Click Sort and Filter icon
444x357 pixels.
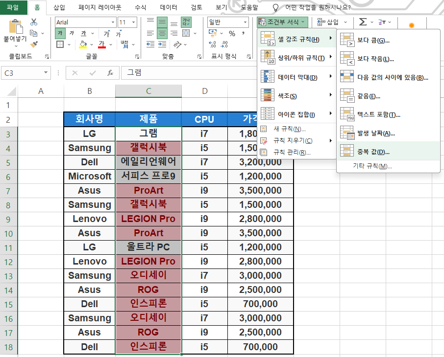point(381,22)
